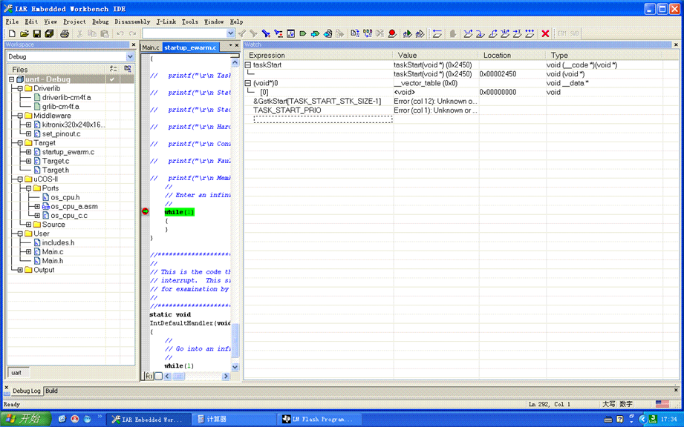This screenshot has width=684, height=427.
Task: Click the Step Into debug icon
Action: tap(481, 33)
